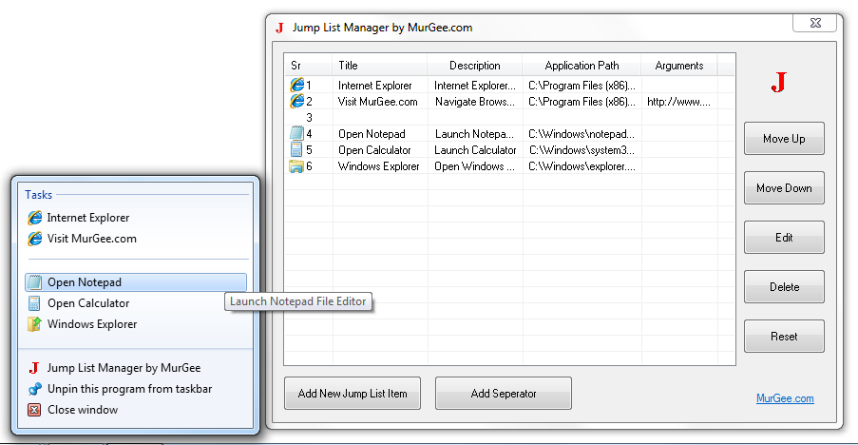Click the Reset button
This screenshot has width=858, height=445.
point(784,336)
